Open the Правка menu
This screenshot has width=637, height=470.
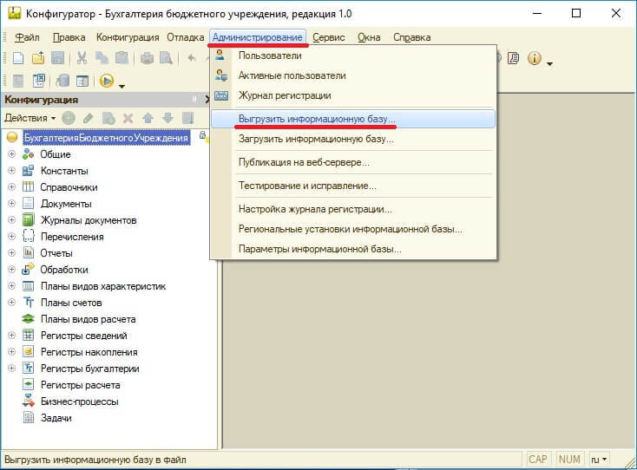click(69, 37)
